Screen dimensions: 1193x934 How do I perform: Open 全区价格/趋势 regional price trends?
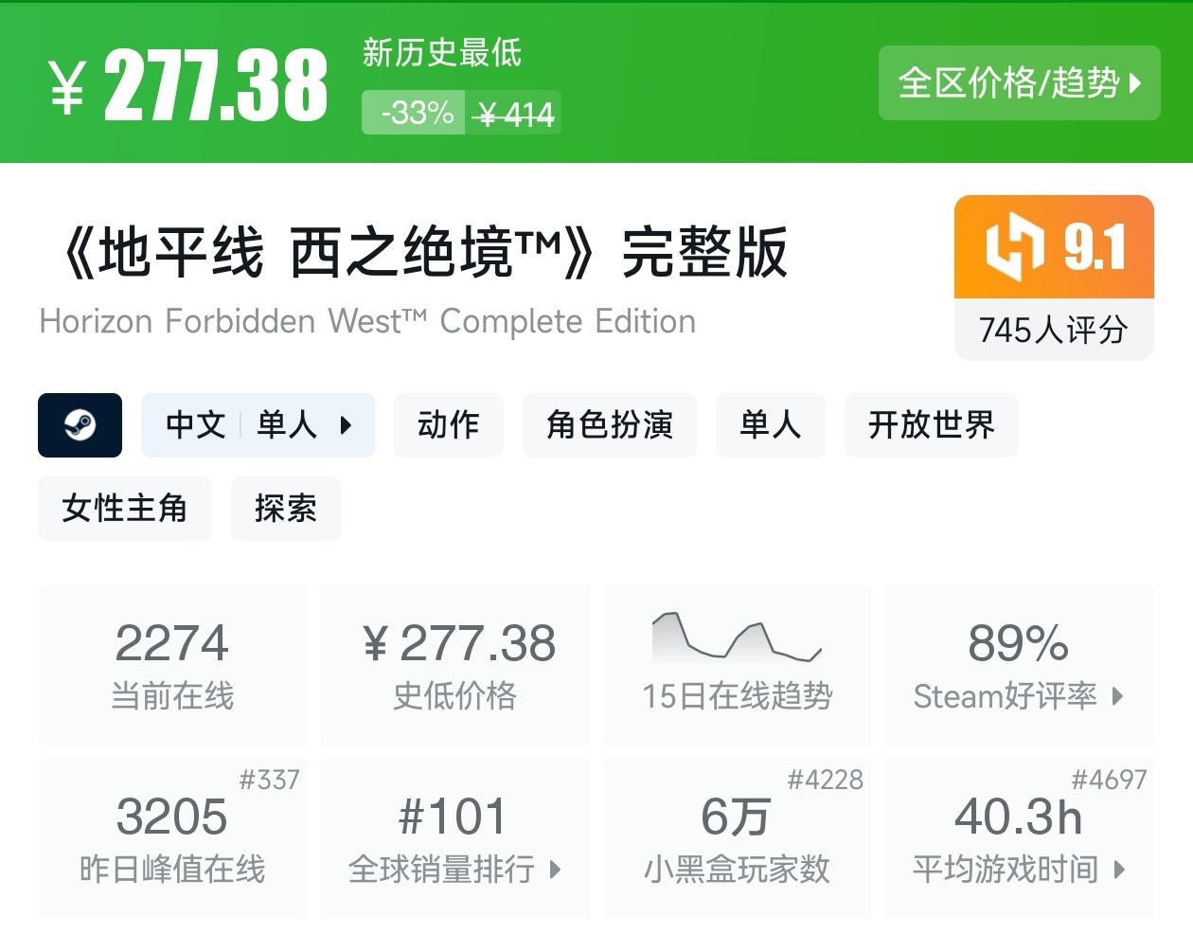(x=1019, y=83)
